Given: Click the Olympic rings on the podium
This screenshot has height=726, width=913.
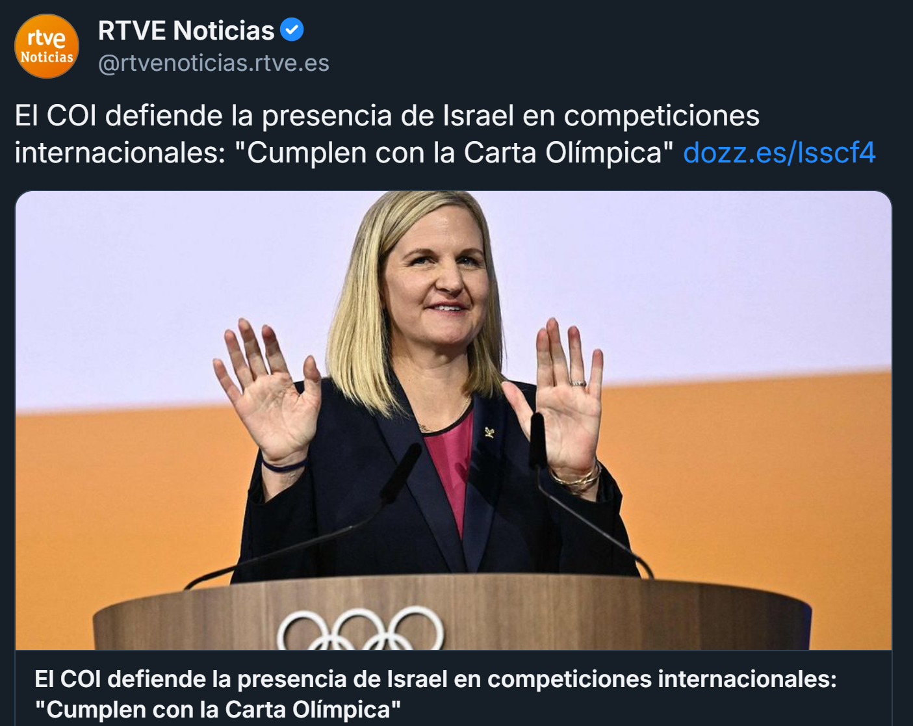Looking at the screenshot, I should tap(361, 629).
